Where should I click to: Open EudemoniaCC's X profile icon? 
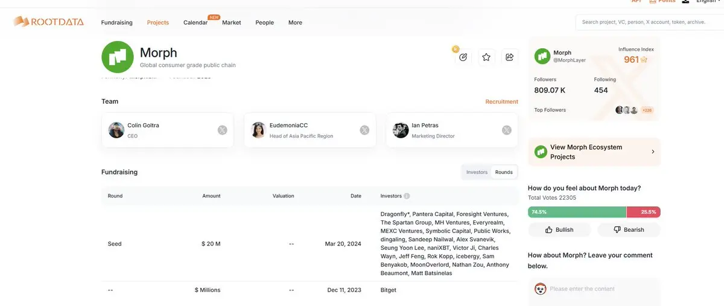tap(364, 130)
